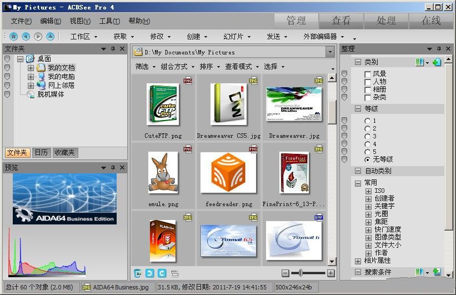The width and height of the screenshot is (456, 295).
Task: Switch to the 日历 tab
Action: point(41,153)
